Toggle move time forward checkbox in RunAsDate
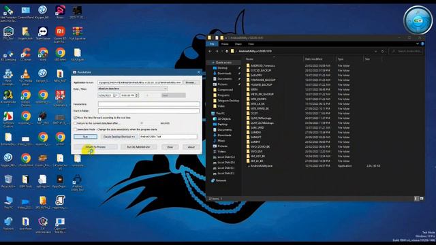 (76, 118)
